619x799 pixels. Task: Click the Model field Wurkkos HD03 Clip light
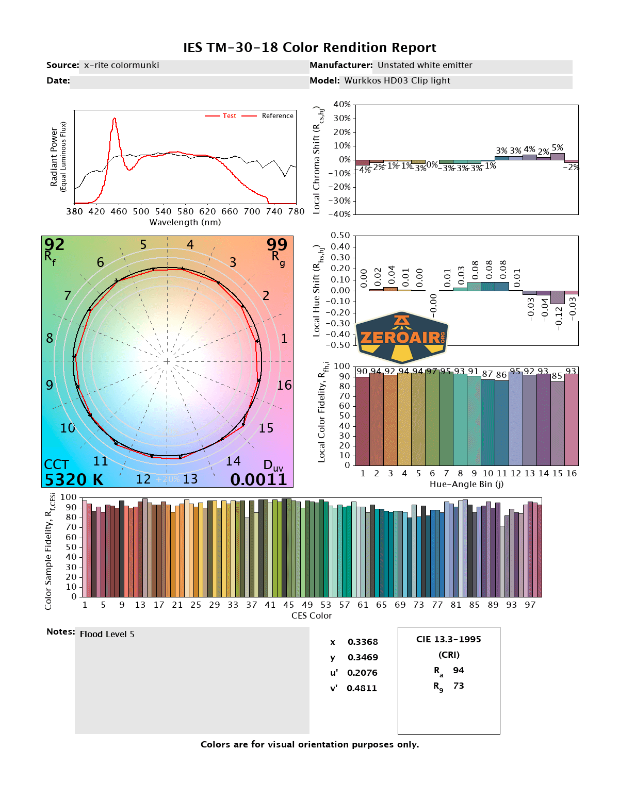pyautogui.click(x=457, y=81)
